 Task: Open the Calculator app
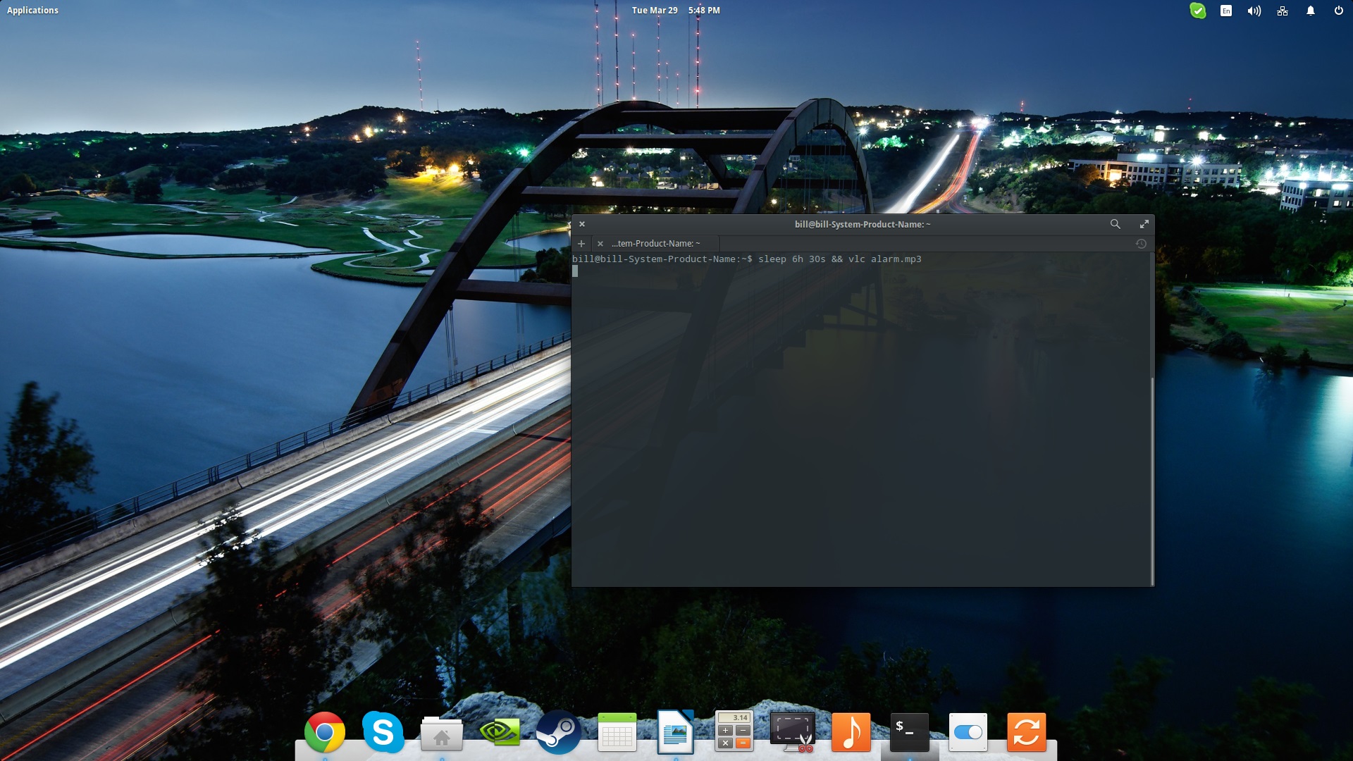pyautogui.click(x=734, y=733)
